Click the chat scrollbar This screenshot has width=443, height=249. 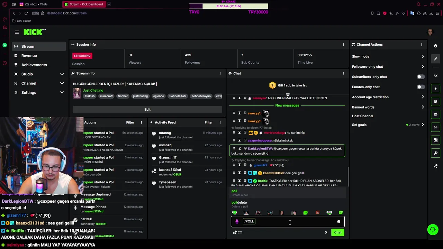[348, 176]
